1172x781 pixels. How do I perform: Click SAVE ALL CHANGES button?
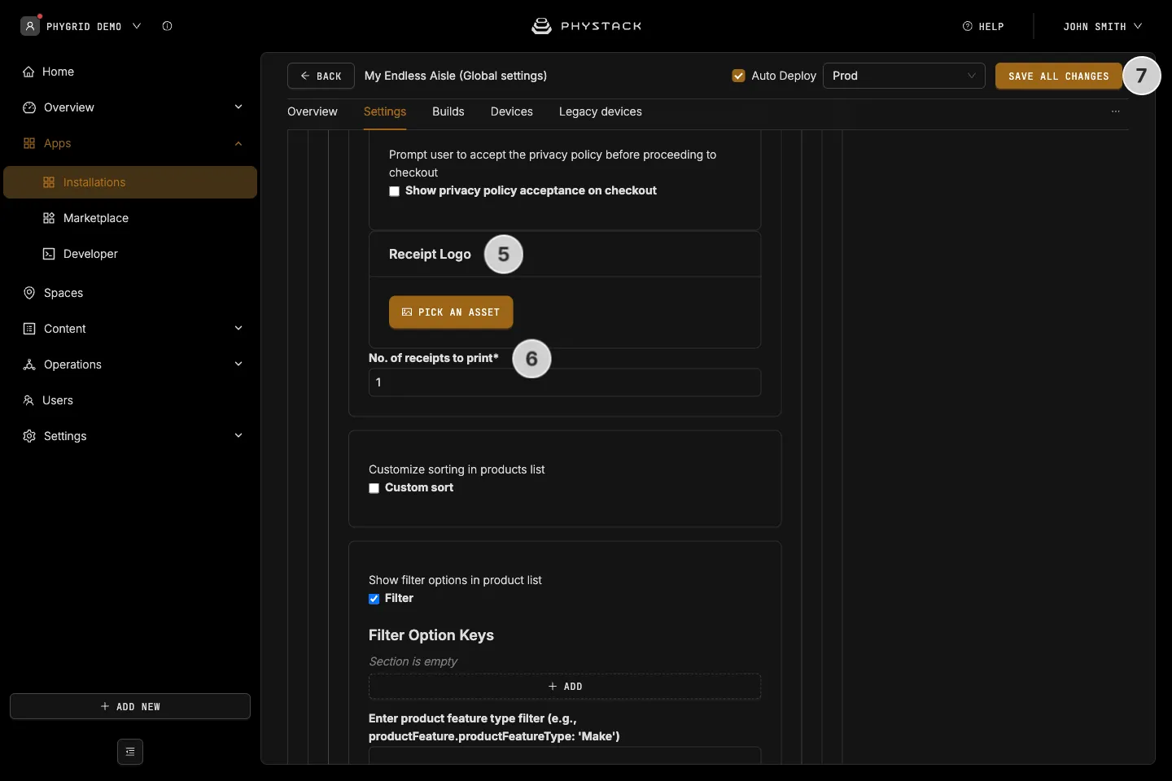1059,76
